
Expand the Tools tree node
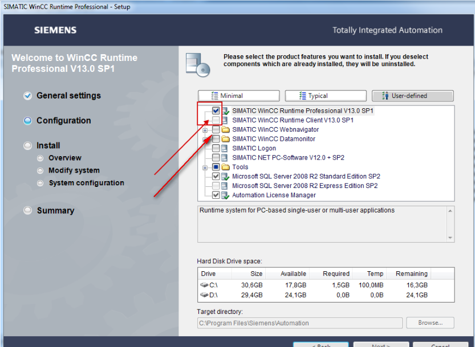click(x=205, y=168)
